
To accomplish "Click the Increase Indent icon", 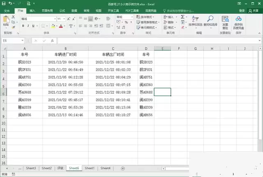I will [x=102, y=26].
